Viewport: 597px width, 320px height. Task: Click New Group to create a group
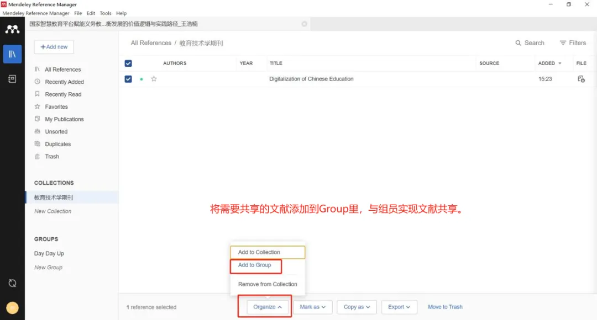[x=48, y=268]
